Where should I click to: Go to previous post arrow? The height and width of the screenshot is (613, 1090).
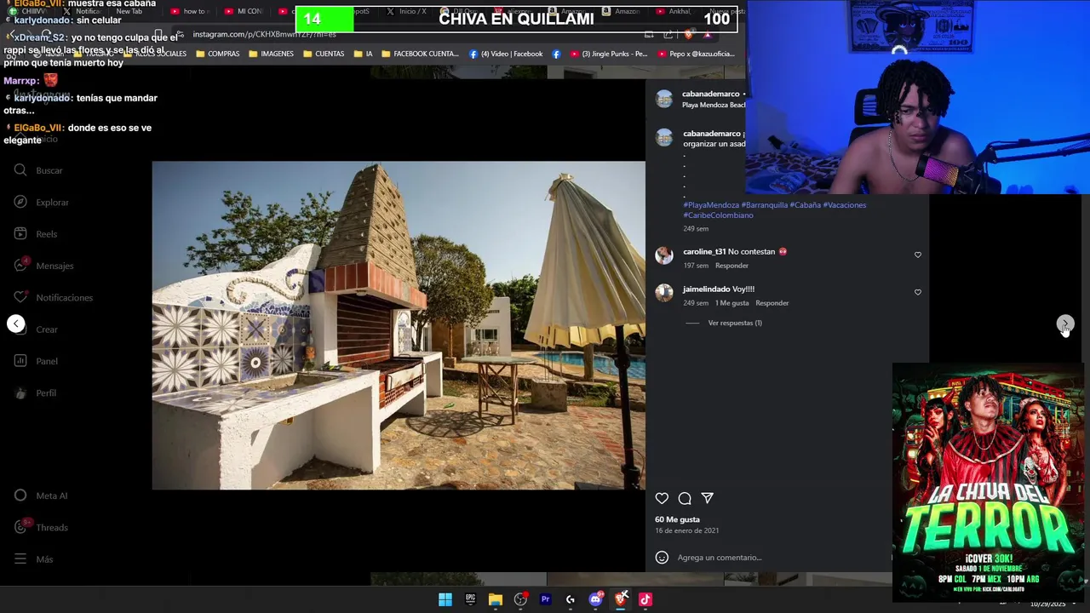16,324
